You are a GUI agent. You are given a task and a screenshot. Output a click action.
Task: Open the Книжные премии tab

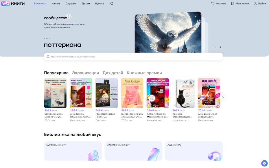(144, 73)
